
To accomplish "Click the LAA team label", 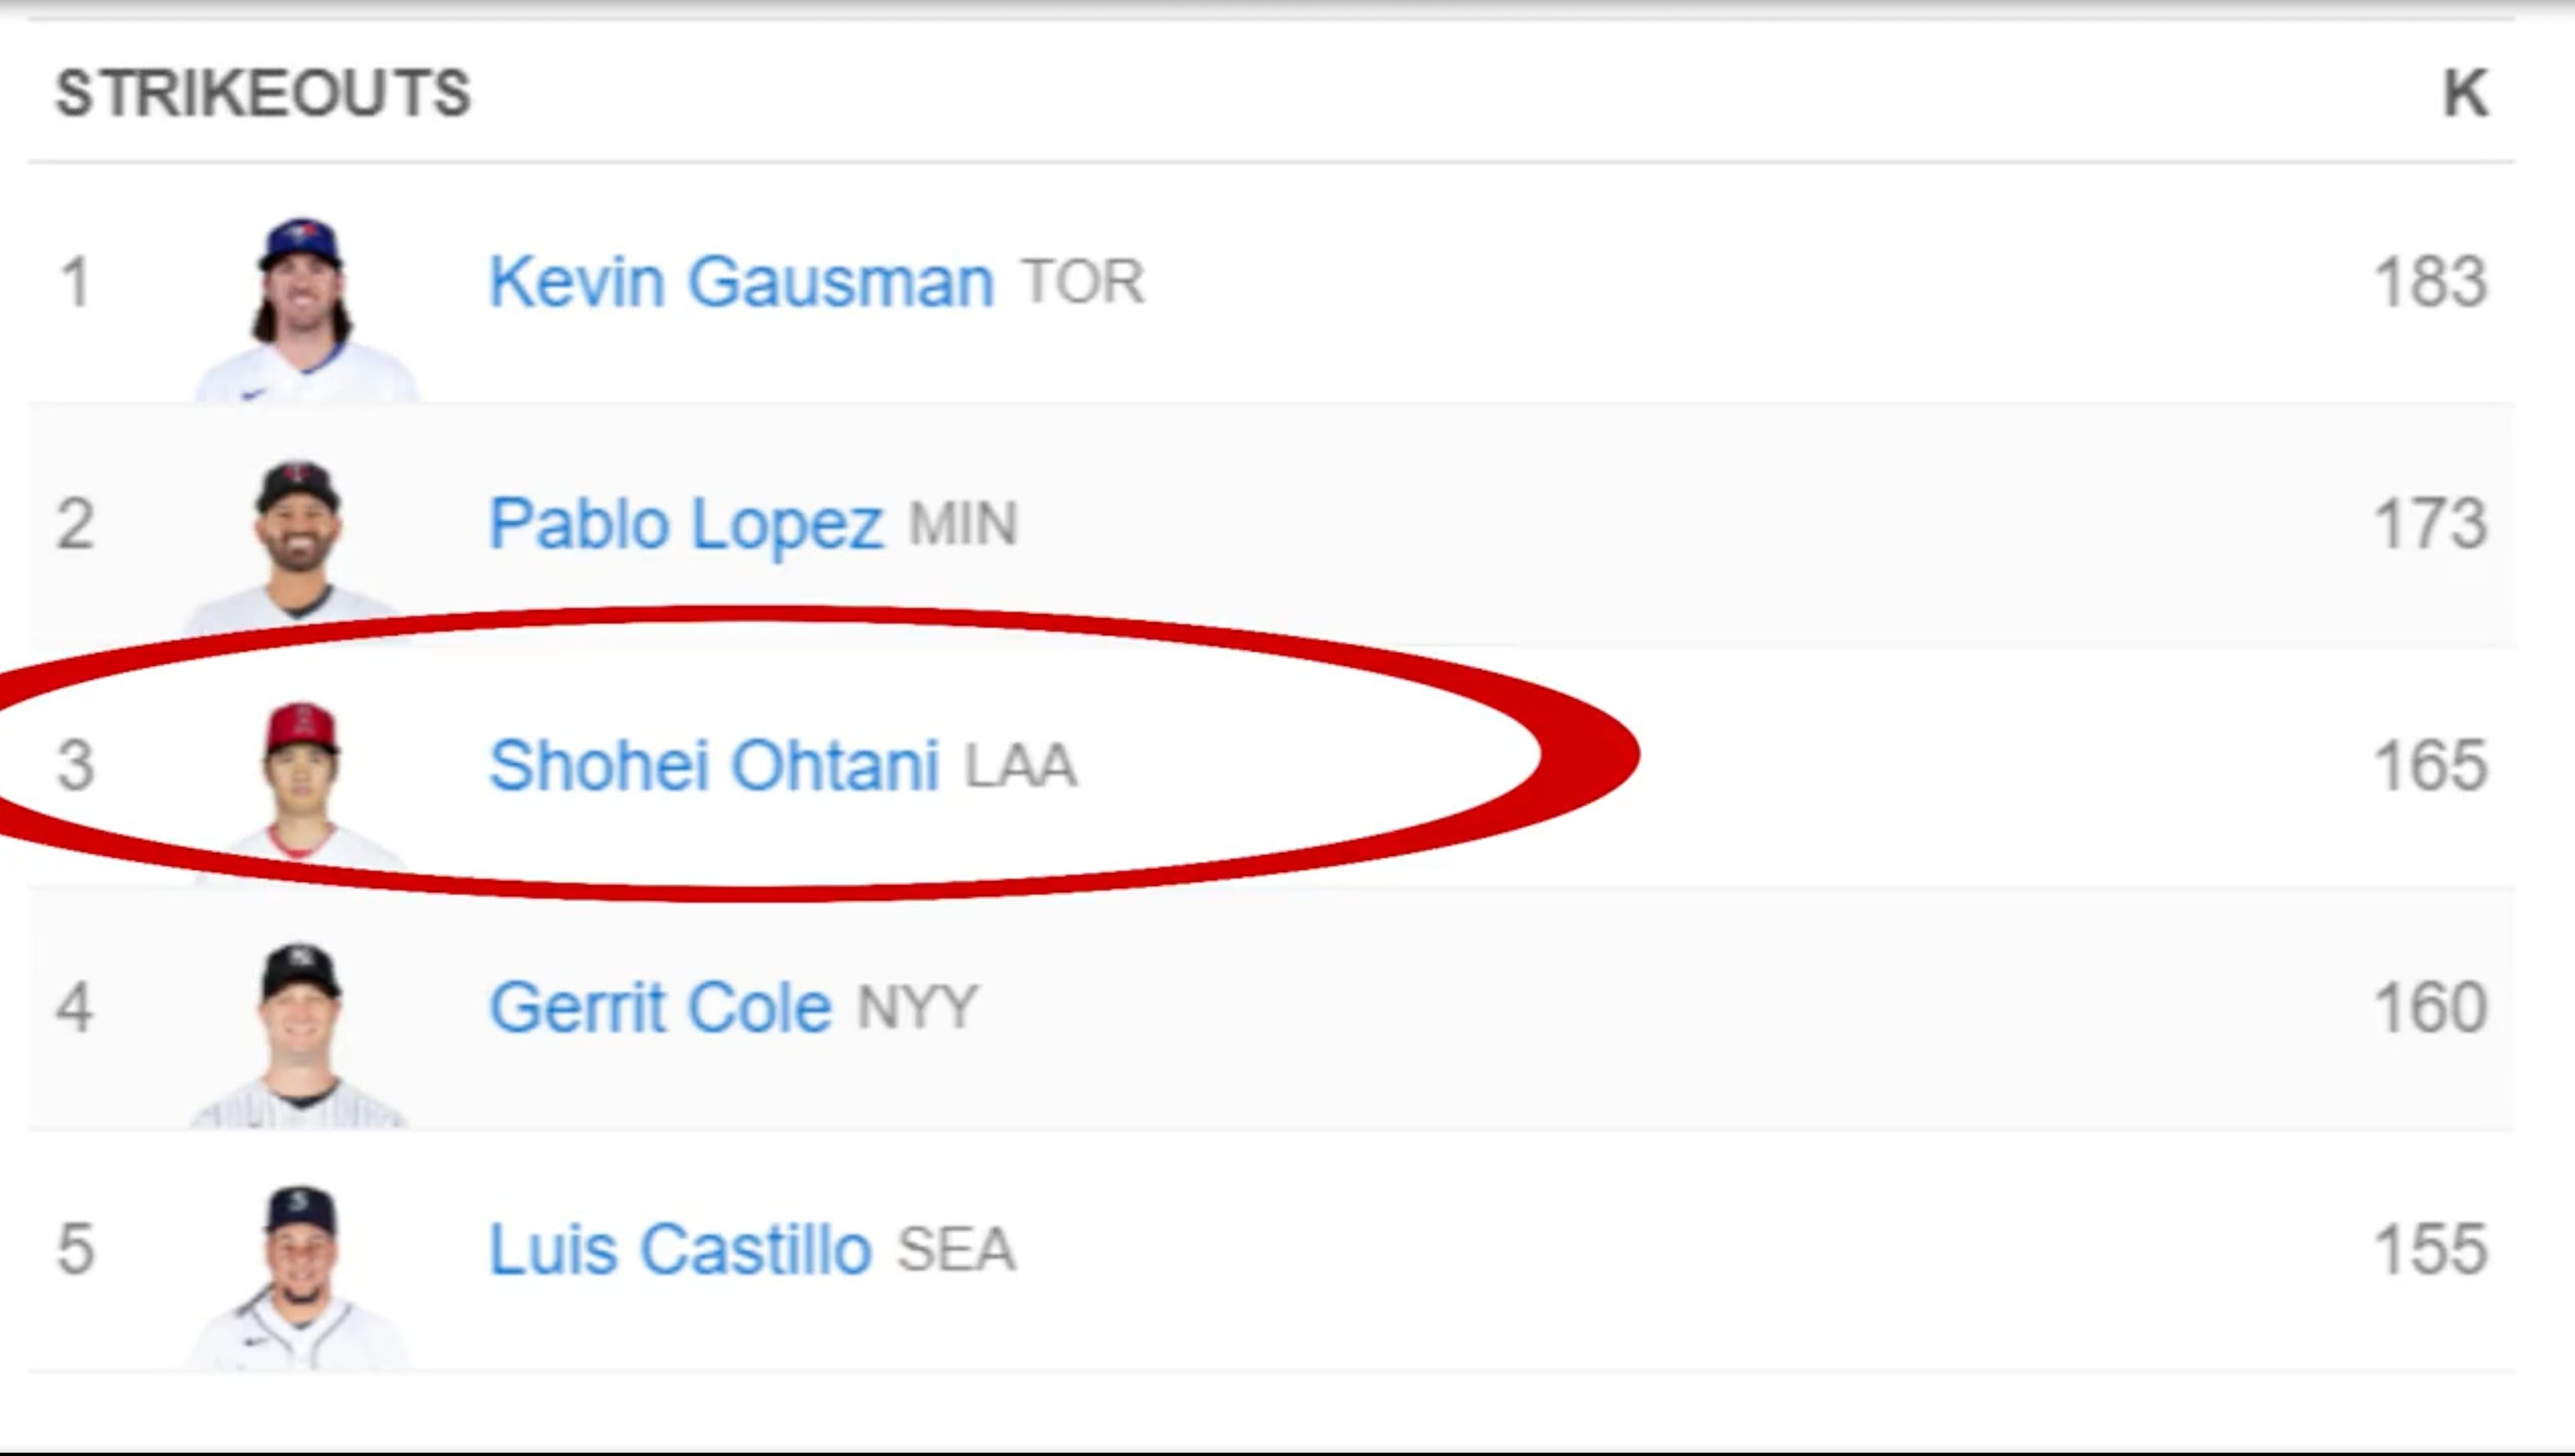I will (1020, 766).
